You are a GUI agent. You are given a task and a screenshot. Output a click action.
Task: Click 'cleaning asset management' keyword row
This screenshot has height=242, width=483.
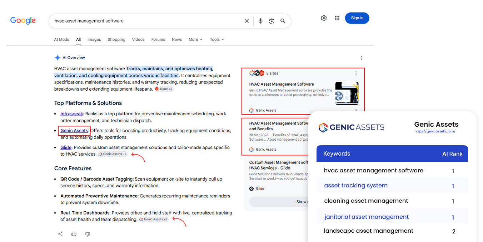coord(392,201)
